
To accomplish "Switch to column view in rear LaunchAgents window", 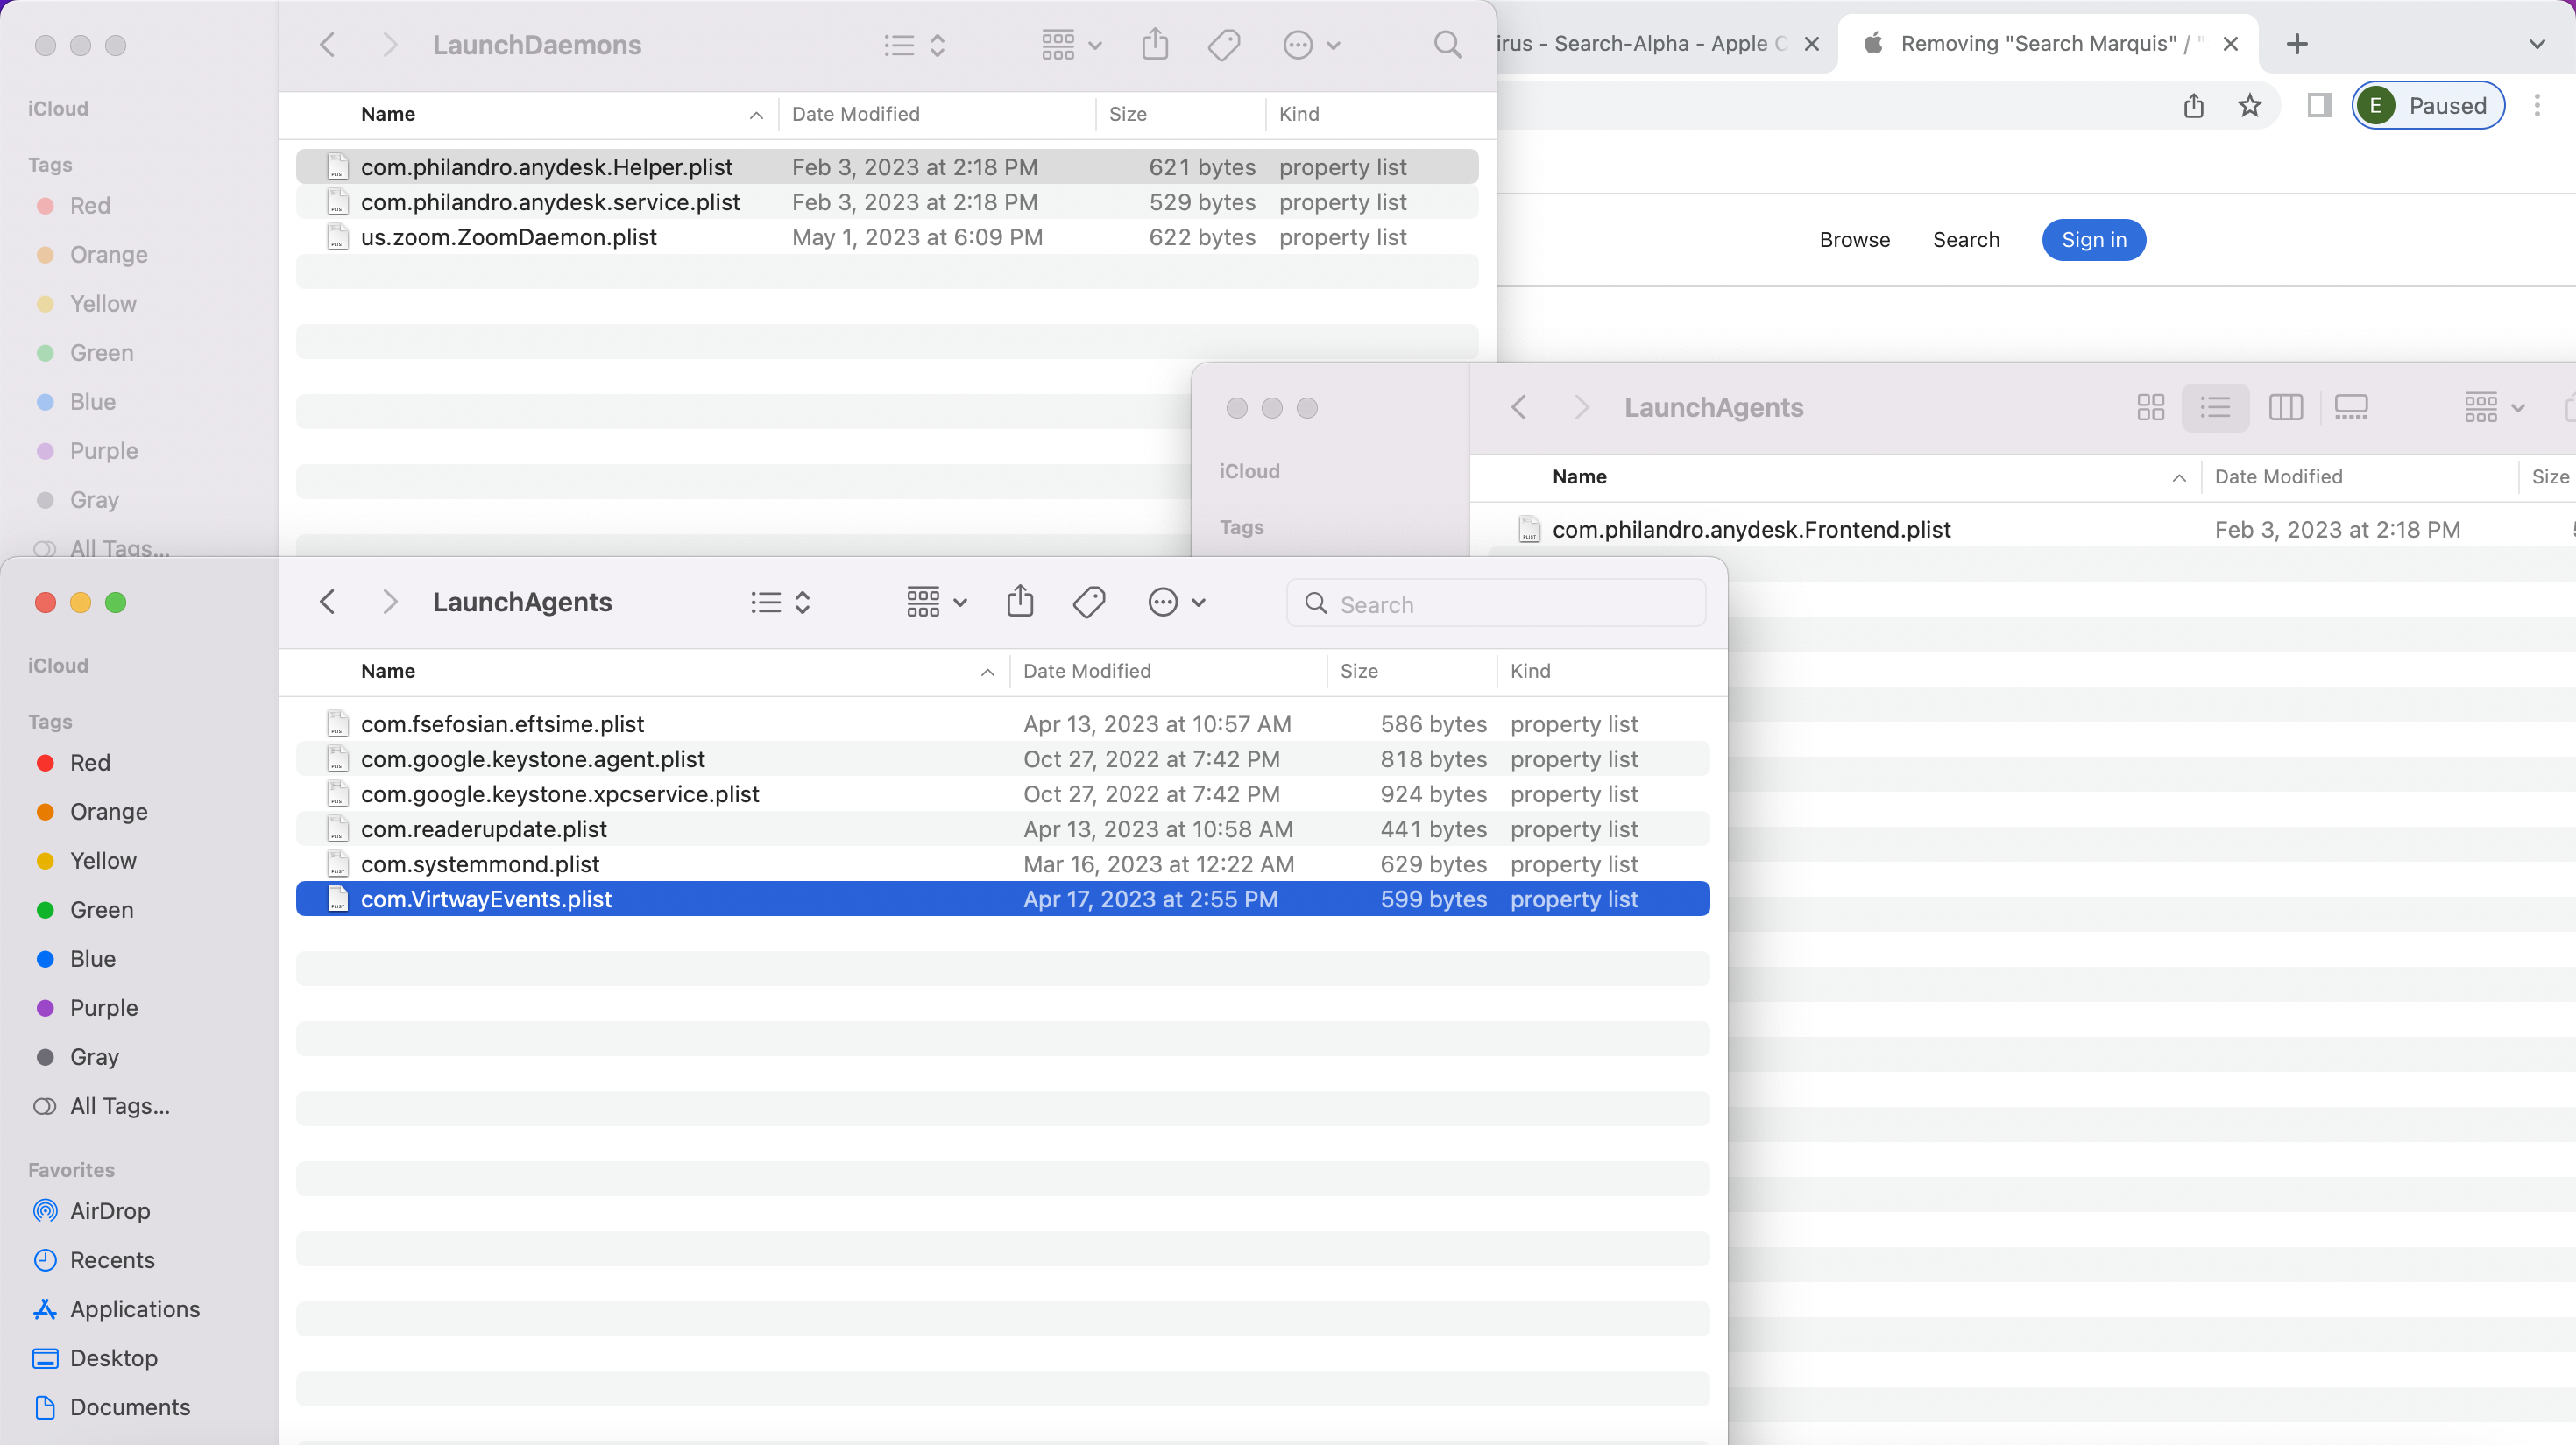I will point(2285,408).
